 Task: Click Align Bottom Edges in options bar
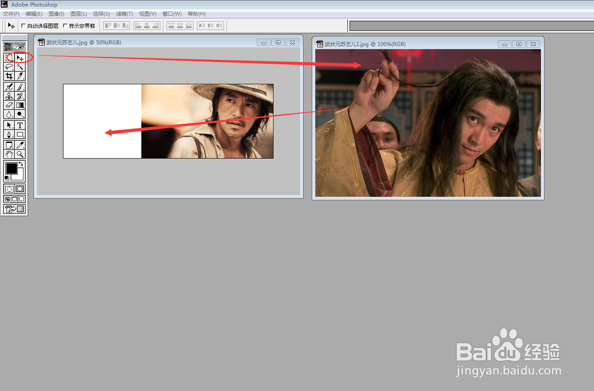[125, 26]
